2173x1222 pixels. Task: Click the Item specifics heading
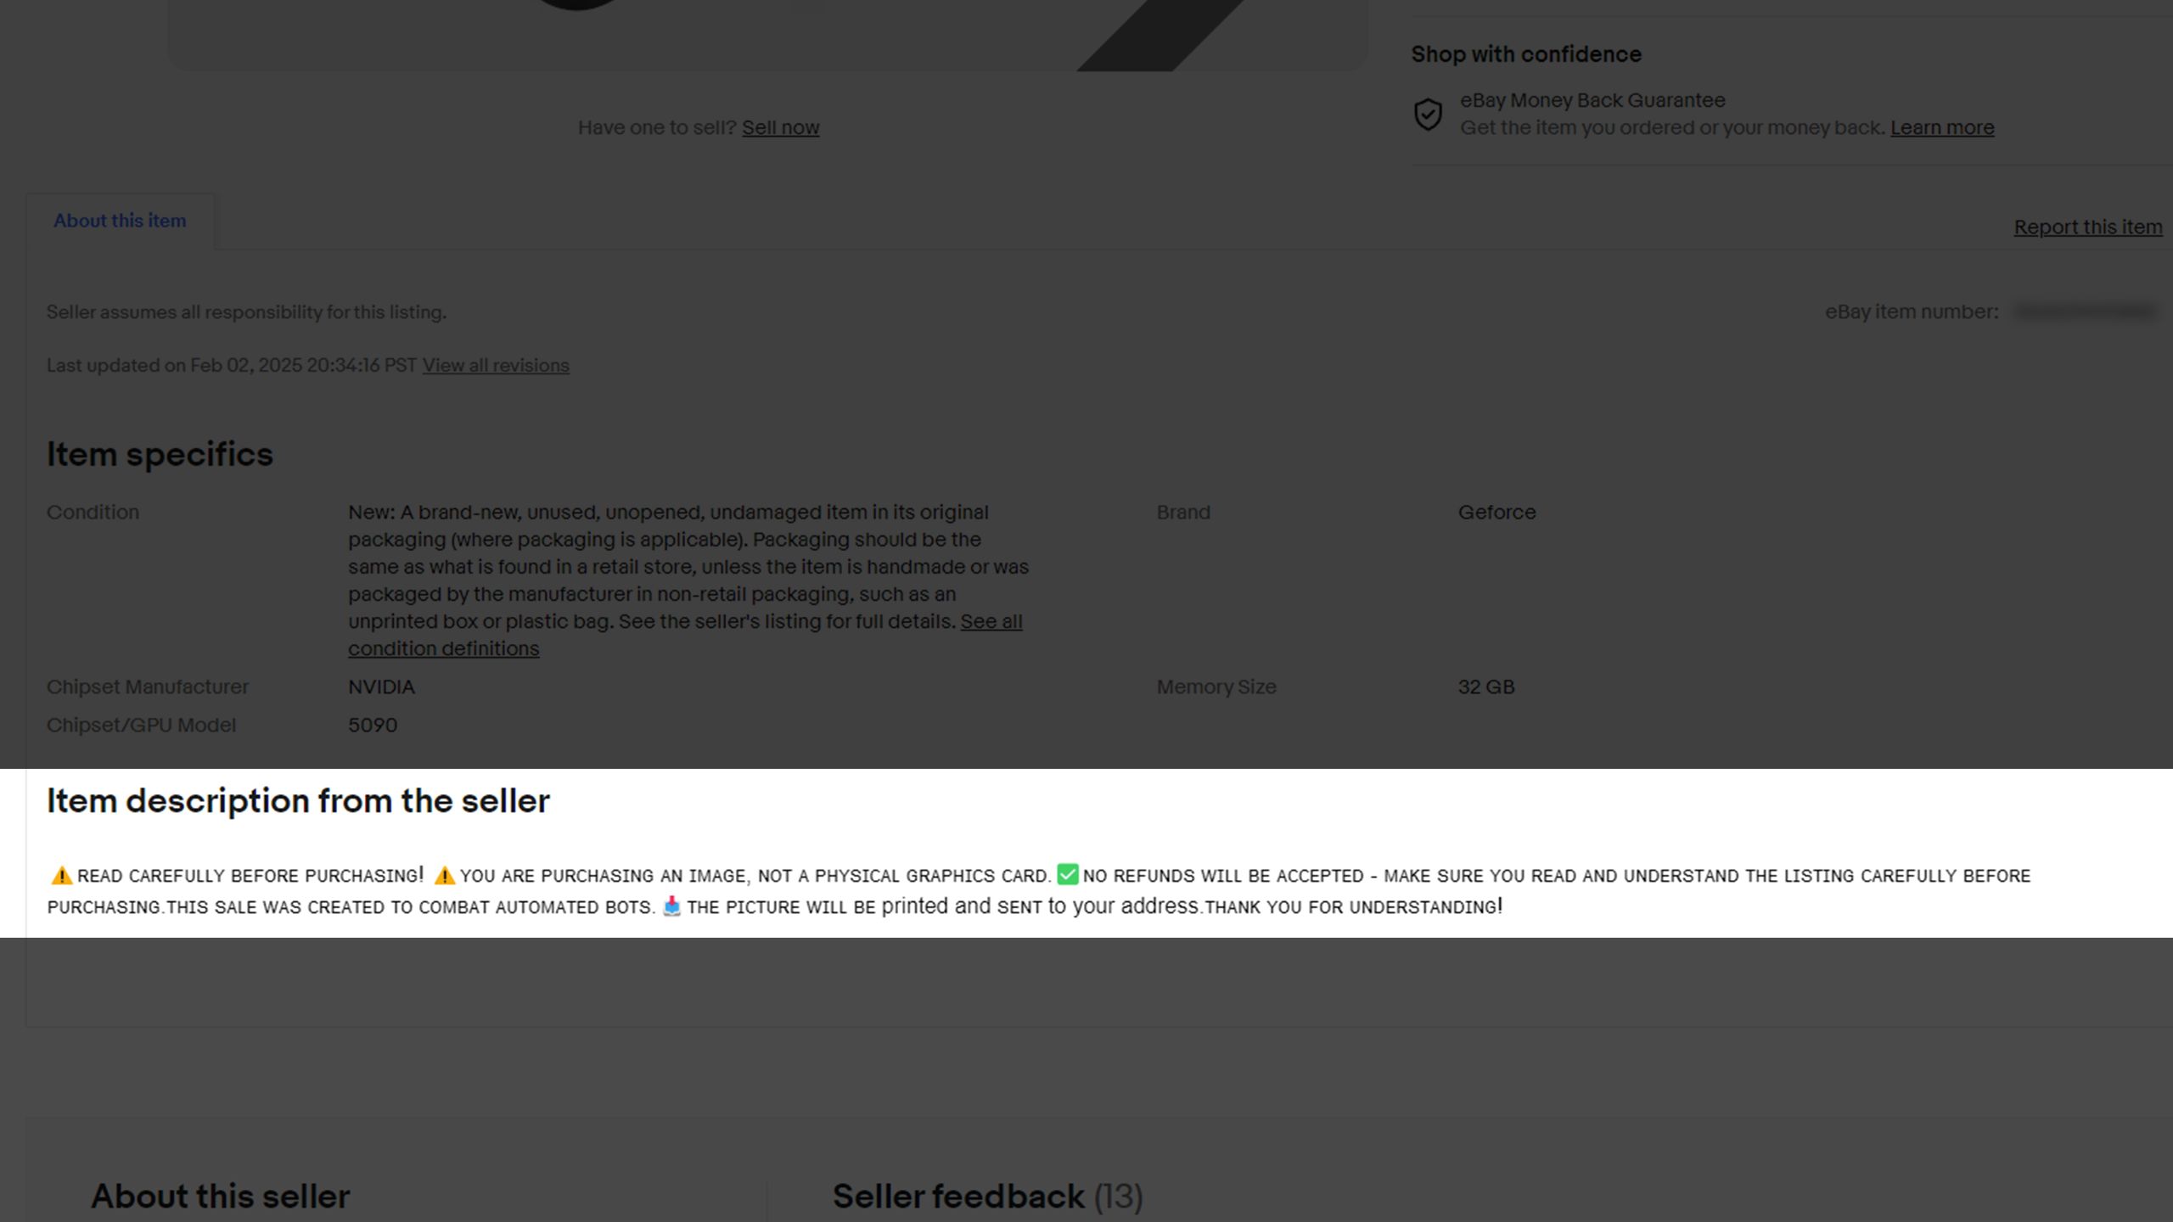click(x=160, y=453)
